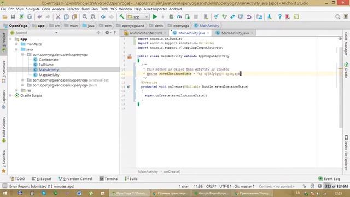Toggle the Gradle tool window tab

click(346, 70)
